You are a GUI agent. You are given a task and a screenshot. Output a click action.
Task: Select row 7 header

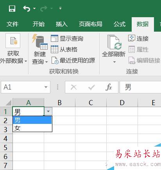tap(6, 165)
